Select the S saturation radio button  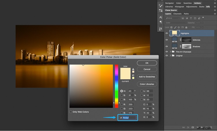coord(122,95)
